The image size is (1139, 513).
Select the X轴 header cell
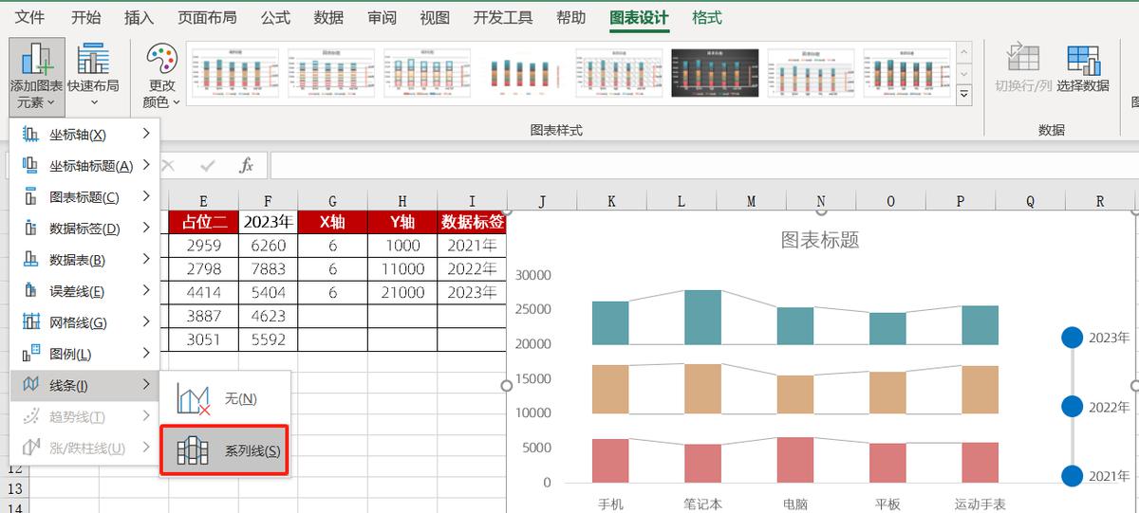[x=333, y=222]
